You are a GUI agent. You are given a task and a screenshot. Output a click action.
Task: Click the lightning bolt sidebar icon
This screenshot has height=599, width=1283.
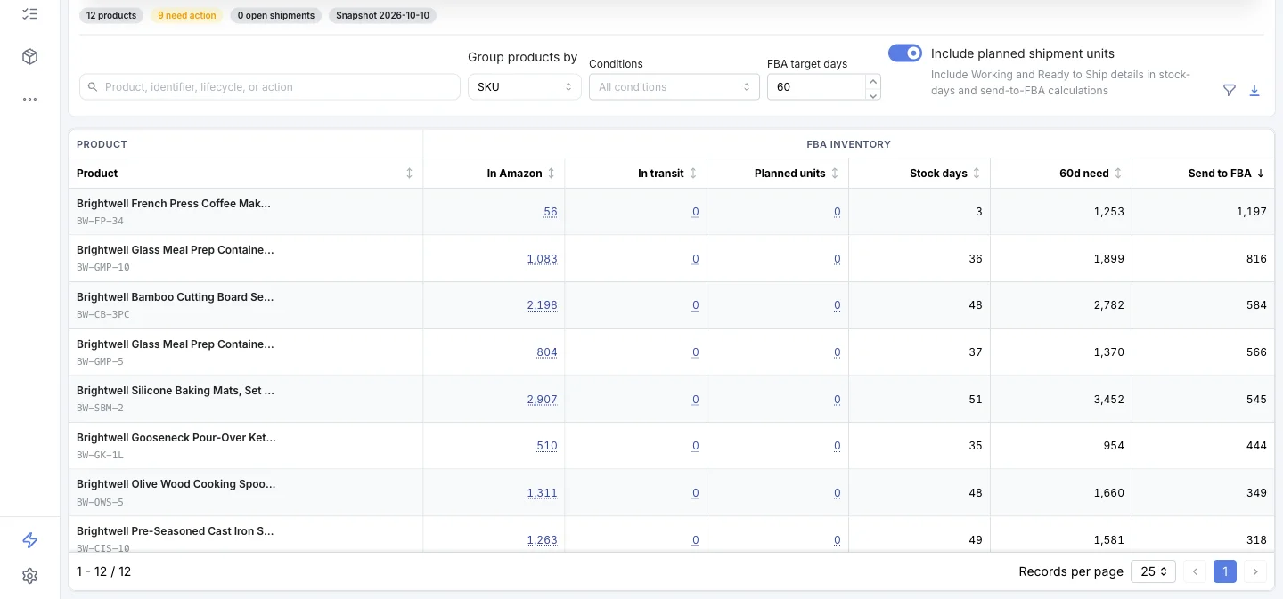[x=29, y=540]
